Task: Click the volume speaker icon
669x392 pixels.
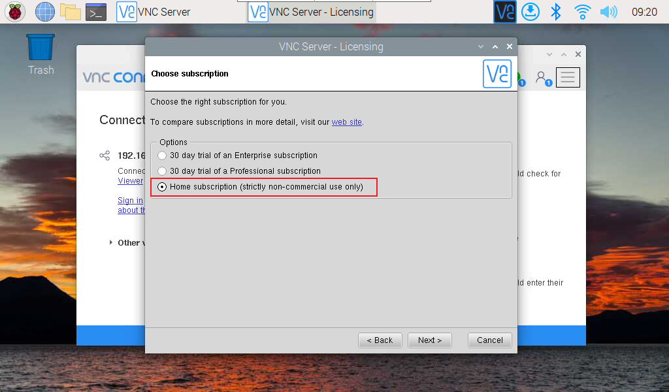Action: tap(608, 12)
